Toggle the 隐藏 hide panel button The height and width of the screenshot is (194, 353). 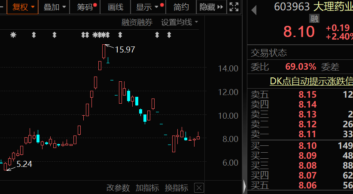click(211, 7)
